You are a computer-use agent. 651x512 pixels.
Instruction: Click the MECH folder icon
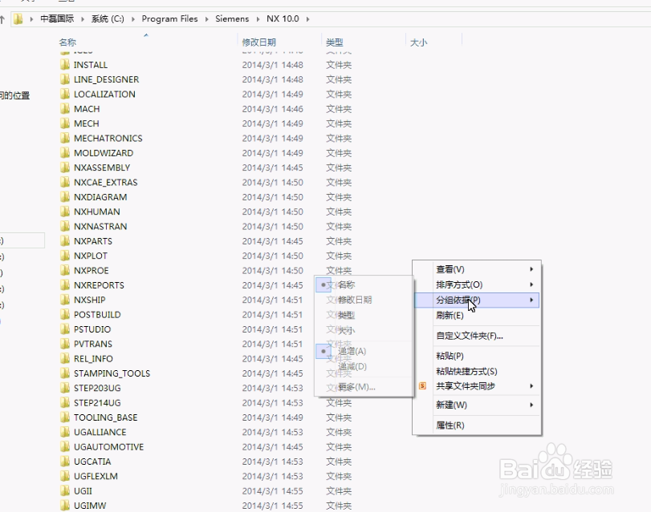click(65, 123)
